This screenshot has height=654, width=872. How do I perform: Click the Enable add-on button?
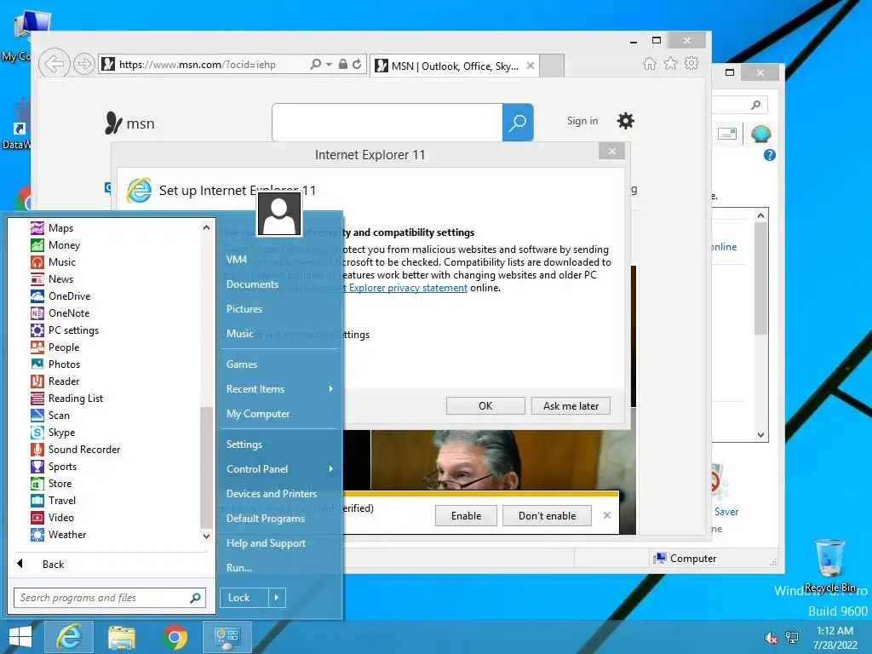[x=466, y=515]
